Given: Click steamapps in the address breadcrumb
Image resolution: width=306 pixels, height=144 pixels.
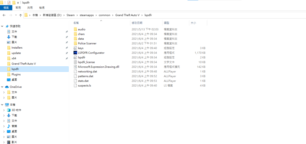Looking at the screenshot, I should pyautogui.click(x=86, y=15).
